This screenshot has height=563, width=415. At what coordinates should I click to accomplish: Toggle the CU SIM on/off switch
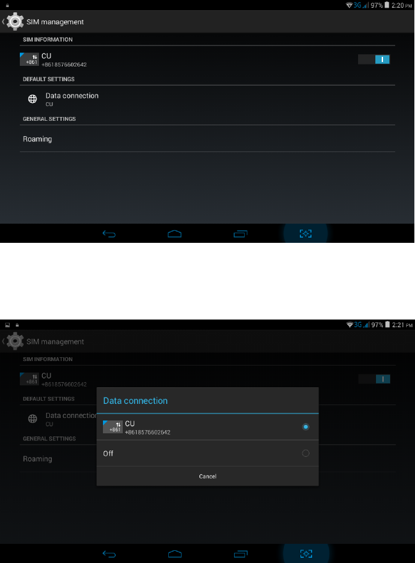pos(373,59)
